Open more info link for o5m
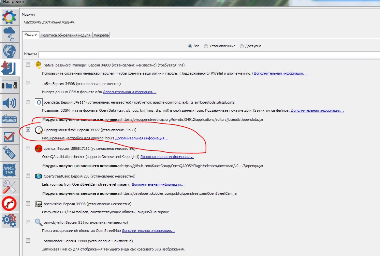Image resolution: width=380 pixels, height=256 pixels. point(130,92)
